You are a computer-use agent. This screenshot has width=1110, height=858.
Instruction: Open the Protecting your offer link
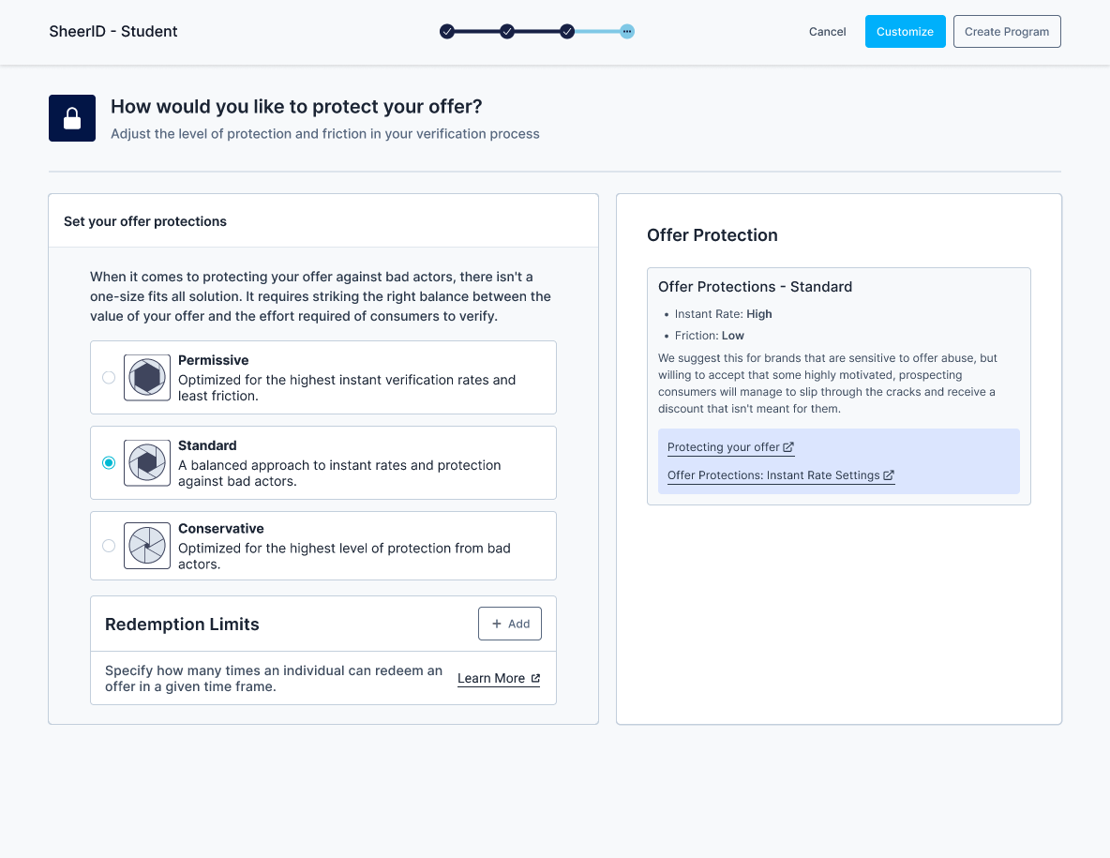723,448
